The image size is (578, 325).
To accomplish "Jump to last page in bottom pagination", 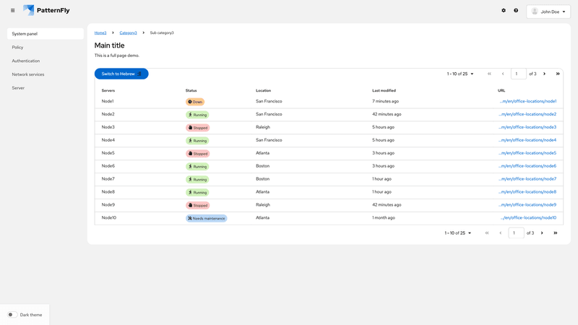I will [555, 233].
